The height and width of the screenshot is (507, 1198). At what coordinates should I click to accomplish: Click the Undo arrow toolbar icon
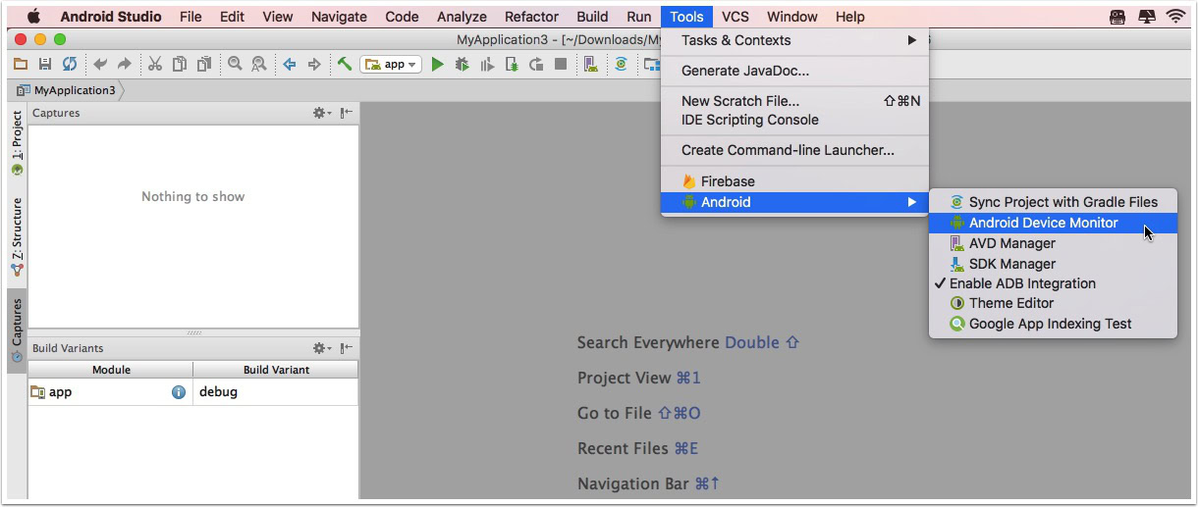[x=100, y=64]
